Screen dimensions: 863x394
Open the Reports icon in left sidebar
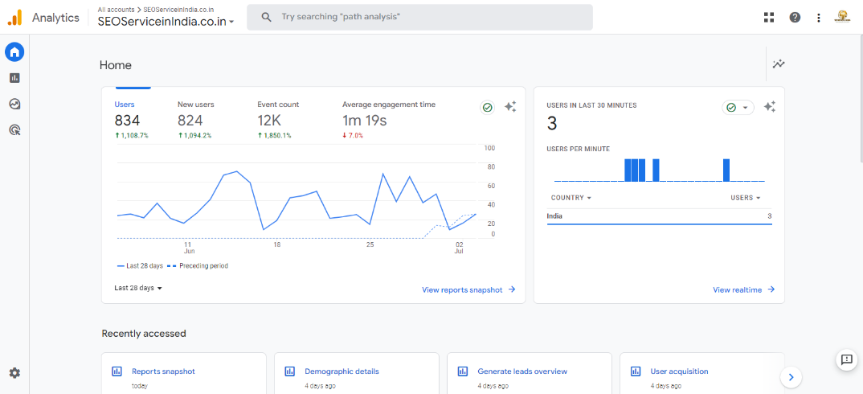(x=14, y=78)
